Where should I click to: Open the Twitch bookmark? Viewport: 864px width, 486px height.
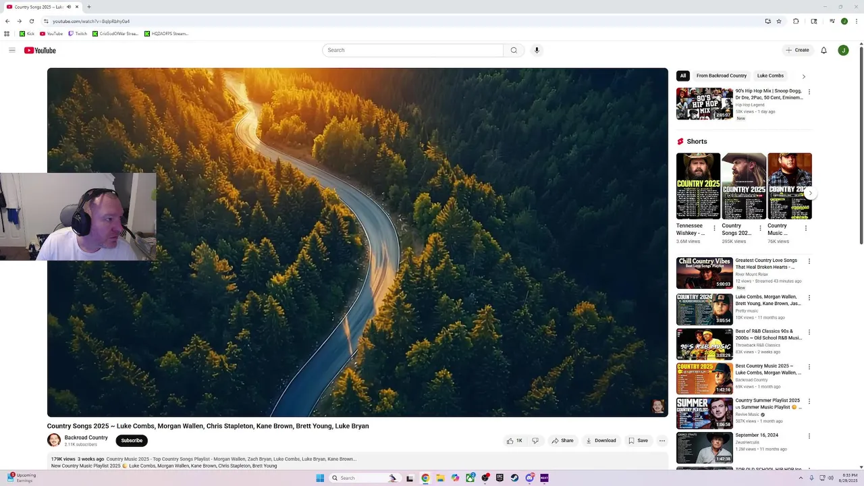[78, 34]
